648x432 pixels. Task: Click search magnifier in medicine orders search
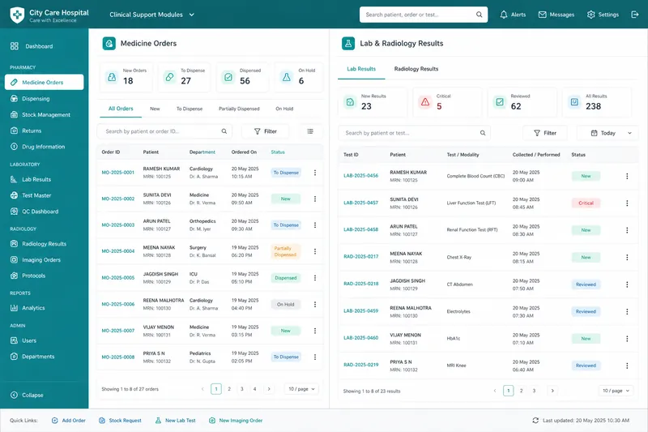[x=224, y=131]
